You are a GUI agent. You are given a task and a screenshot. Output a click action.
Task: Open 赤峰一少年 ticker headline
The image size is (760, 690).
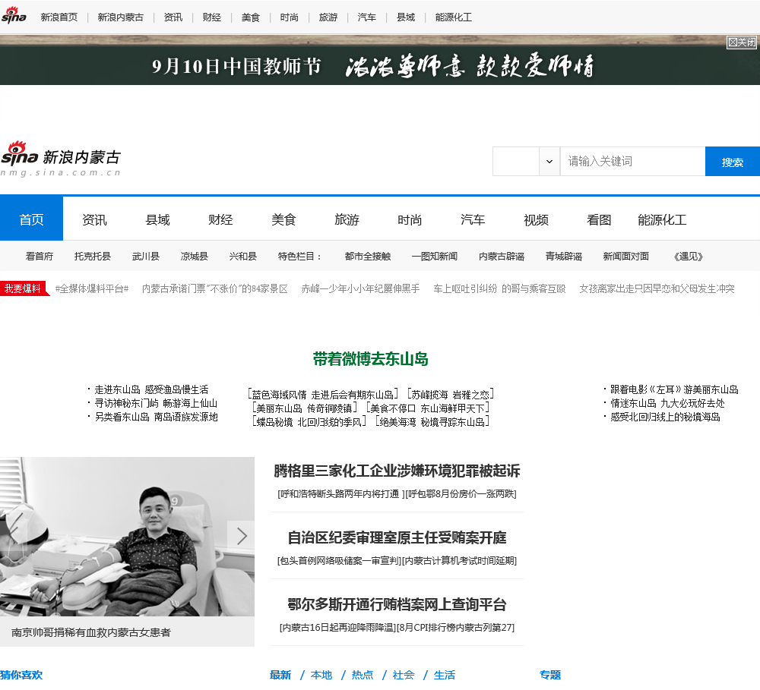point(360,288)
